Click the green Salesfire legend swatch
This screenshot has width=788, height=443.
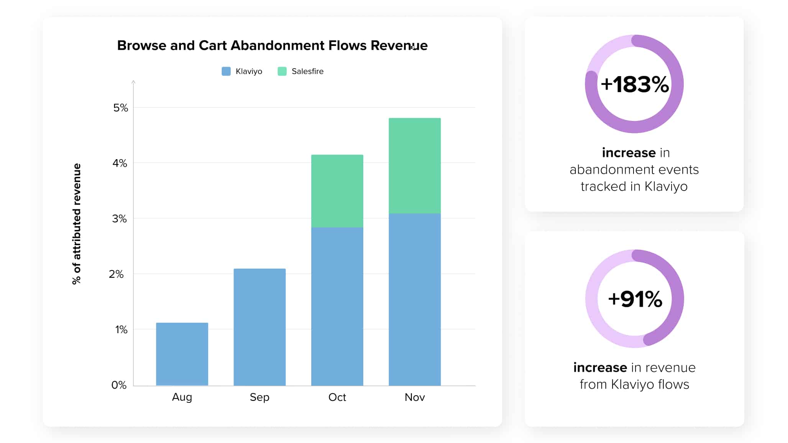282,71
